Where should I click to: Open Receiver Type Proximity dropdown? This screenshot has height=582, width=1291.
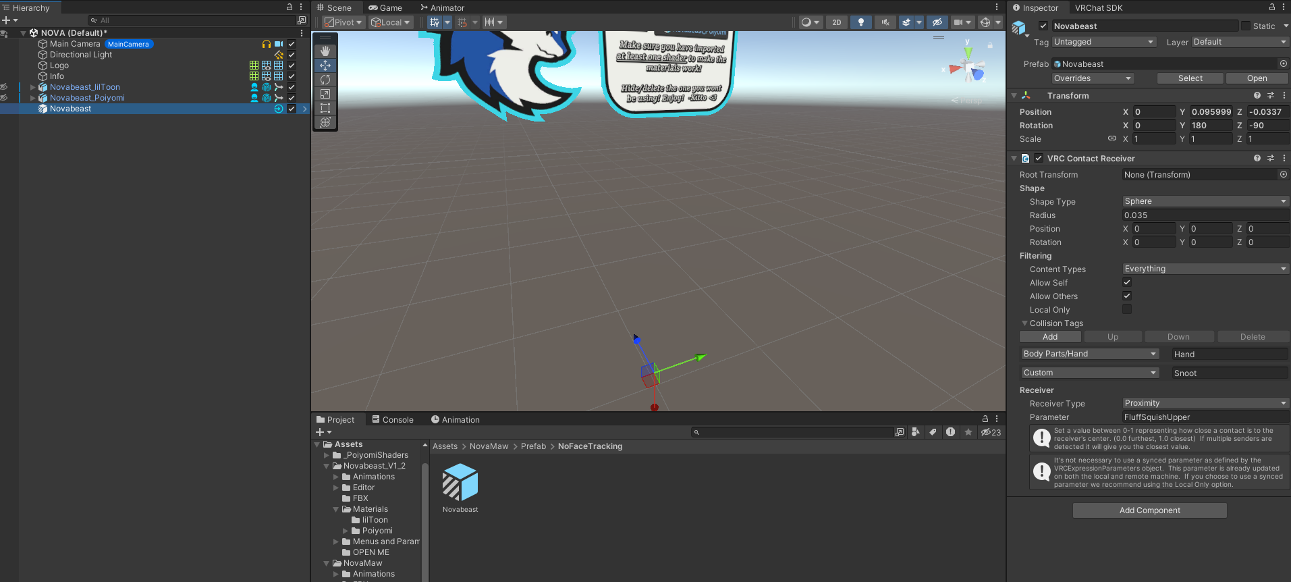(1205, 403)
